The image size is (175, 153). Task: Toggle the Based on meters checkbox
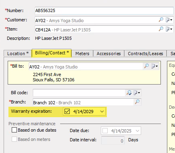[14, 139]
